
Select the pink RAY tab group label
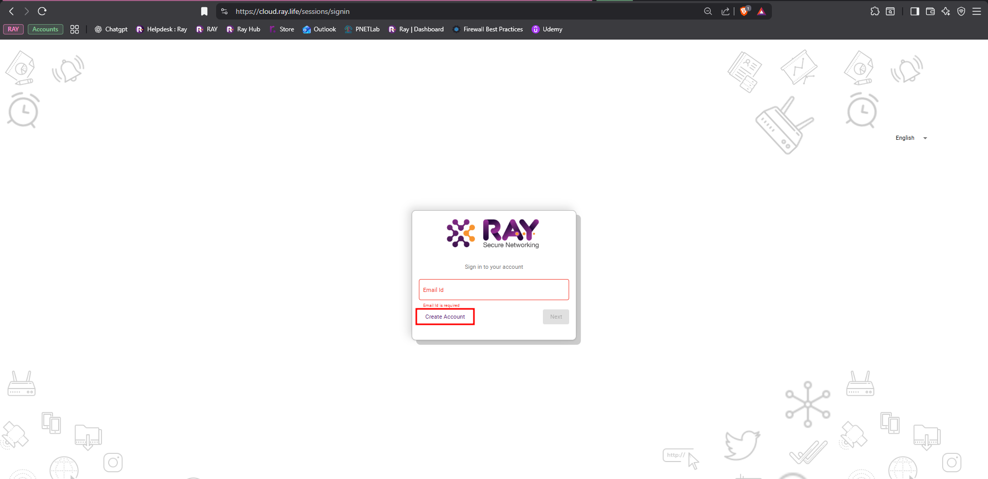13,29
